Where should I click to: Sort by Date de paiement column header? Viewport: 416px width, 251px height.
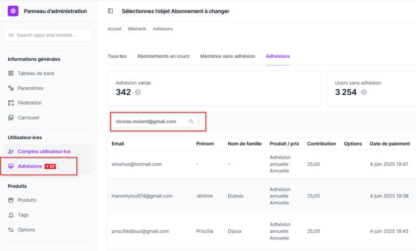pos(389,143)
